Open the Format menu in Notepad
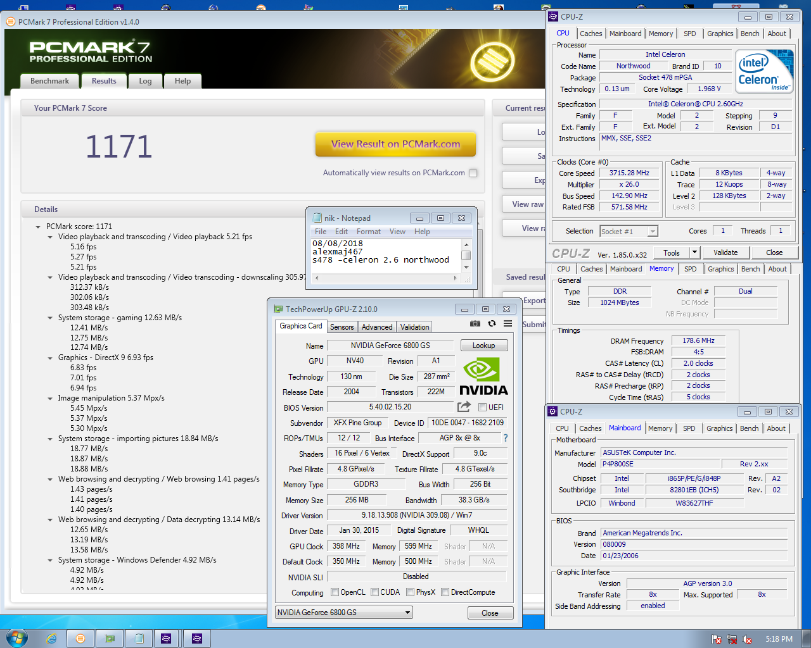 369,232
